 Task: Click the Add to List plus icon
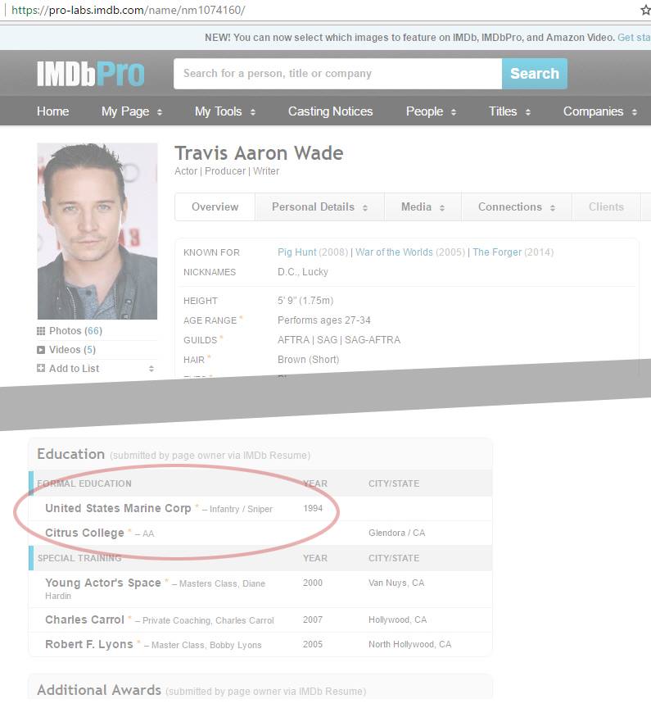click(x=41, y=369)
